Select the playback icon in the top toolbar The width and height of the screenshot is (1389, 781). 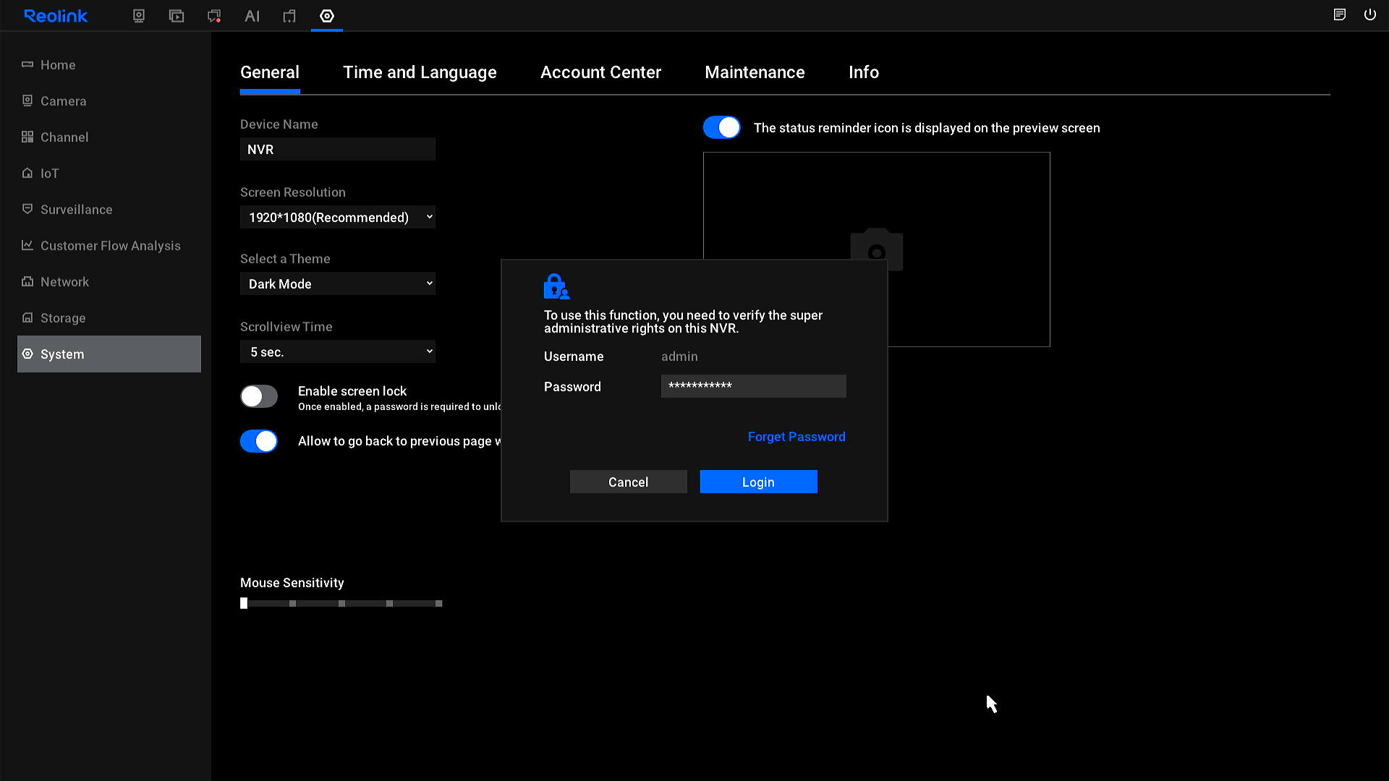coord(176,15)
